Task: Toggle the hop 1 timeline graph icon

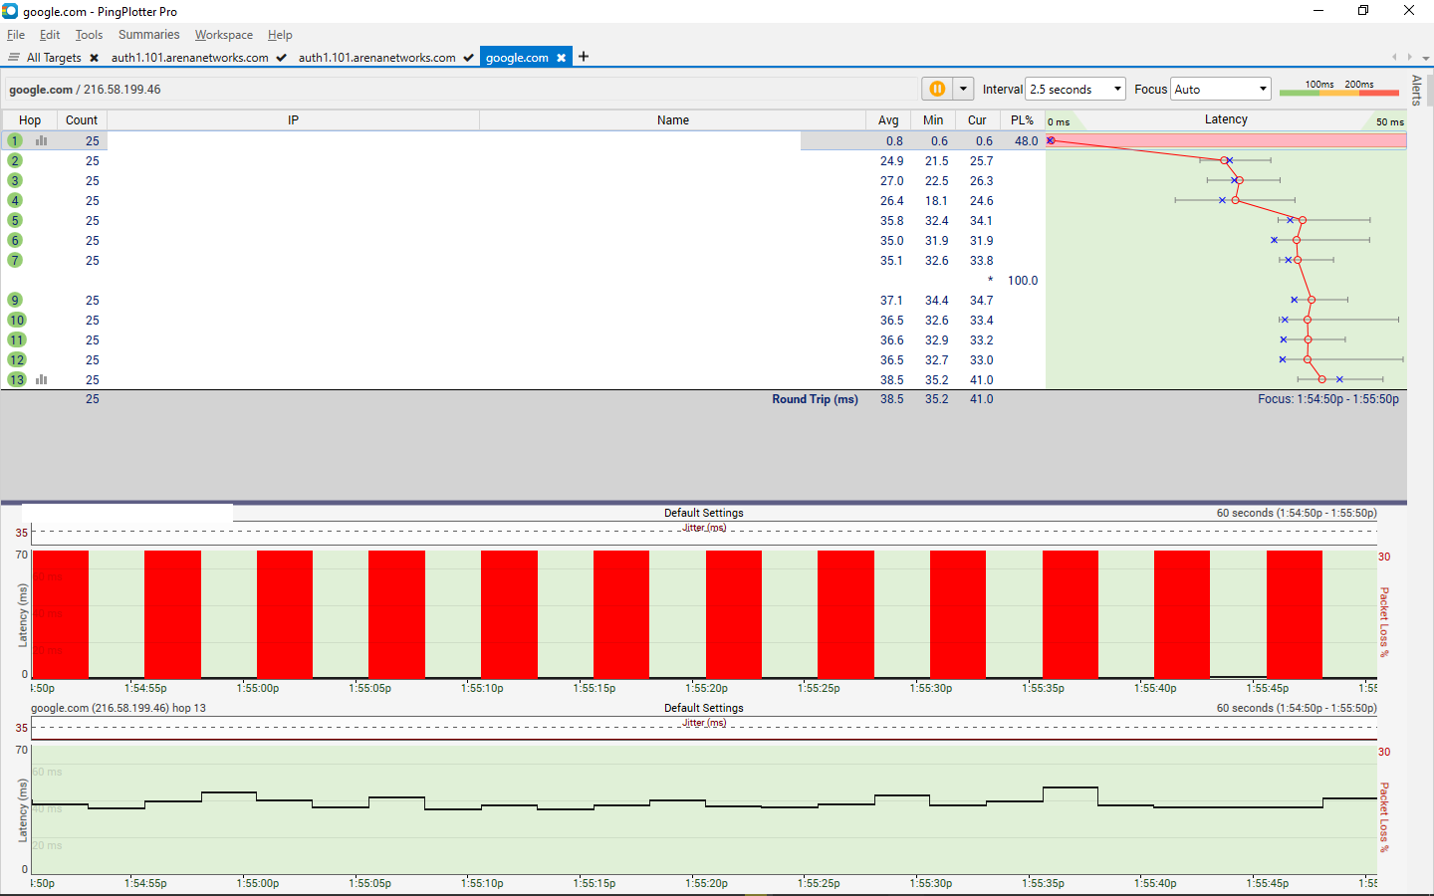Action: coord(42,140)
